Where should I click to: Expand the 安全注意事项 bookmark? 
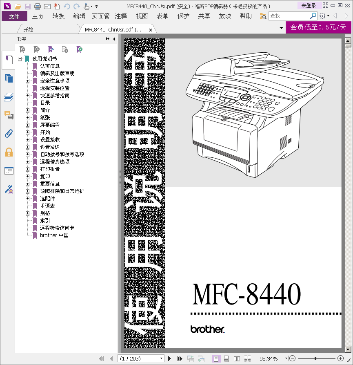point(27,81)
